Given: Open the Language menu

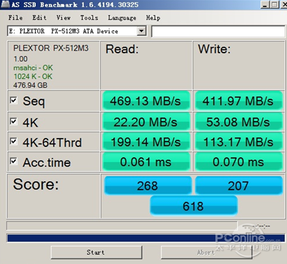Looking at the screenshot, I should (122, 18).
